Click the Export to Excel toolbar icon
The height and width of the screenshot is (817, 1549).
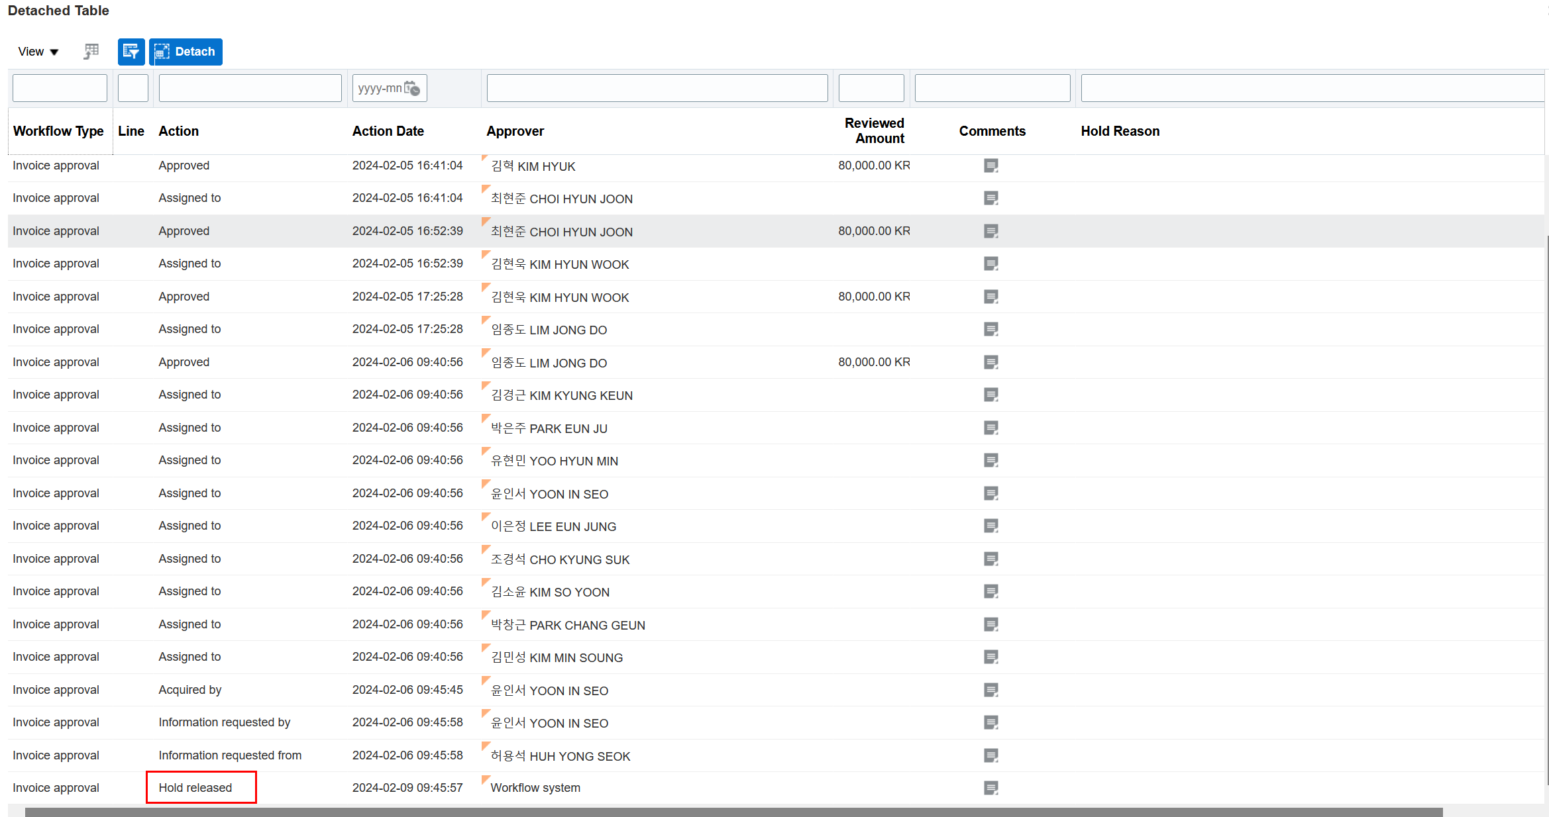pyautogui.click(x=91, y=50)
